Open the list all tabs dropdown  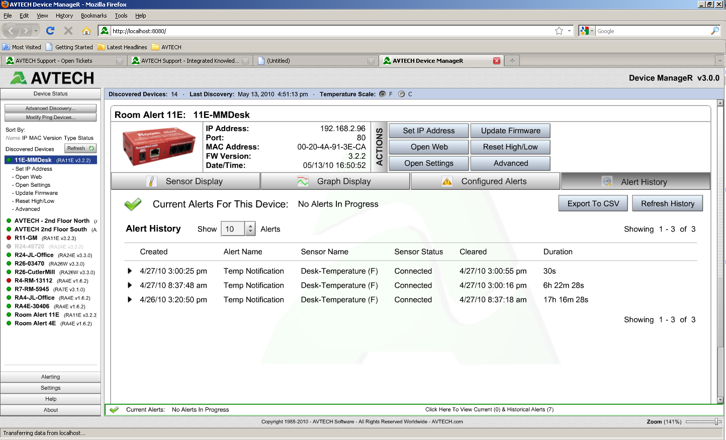(719, 61)
